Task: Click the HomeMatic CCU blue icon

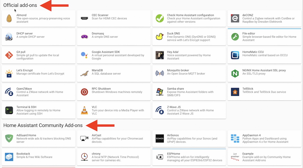Action: point(235,55)
